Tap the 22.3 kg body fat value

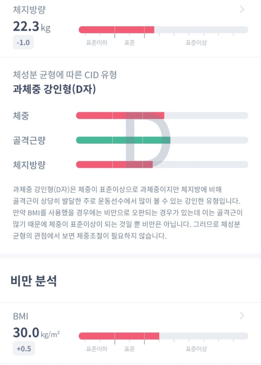click(x=32, y=27)
